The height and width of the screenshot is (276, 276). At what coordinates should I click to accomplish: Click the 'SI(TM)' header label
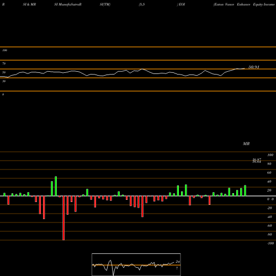pyautogui.click(x=105, y=4)
